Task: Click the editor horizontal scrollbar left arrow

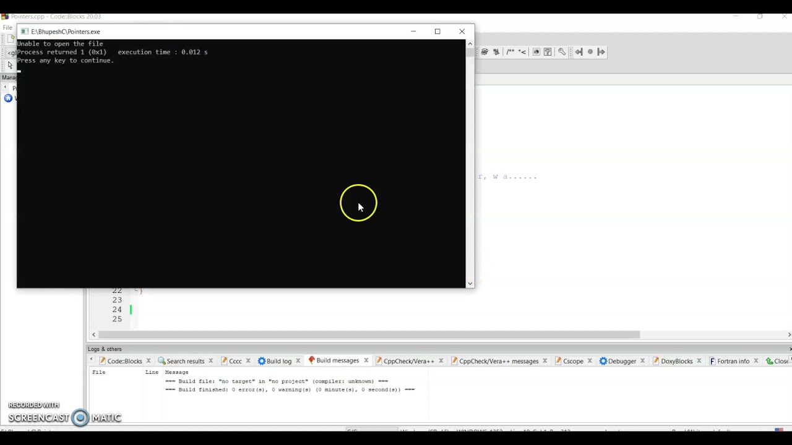Action: click(x=93, y=334)
